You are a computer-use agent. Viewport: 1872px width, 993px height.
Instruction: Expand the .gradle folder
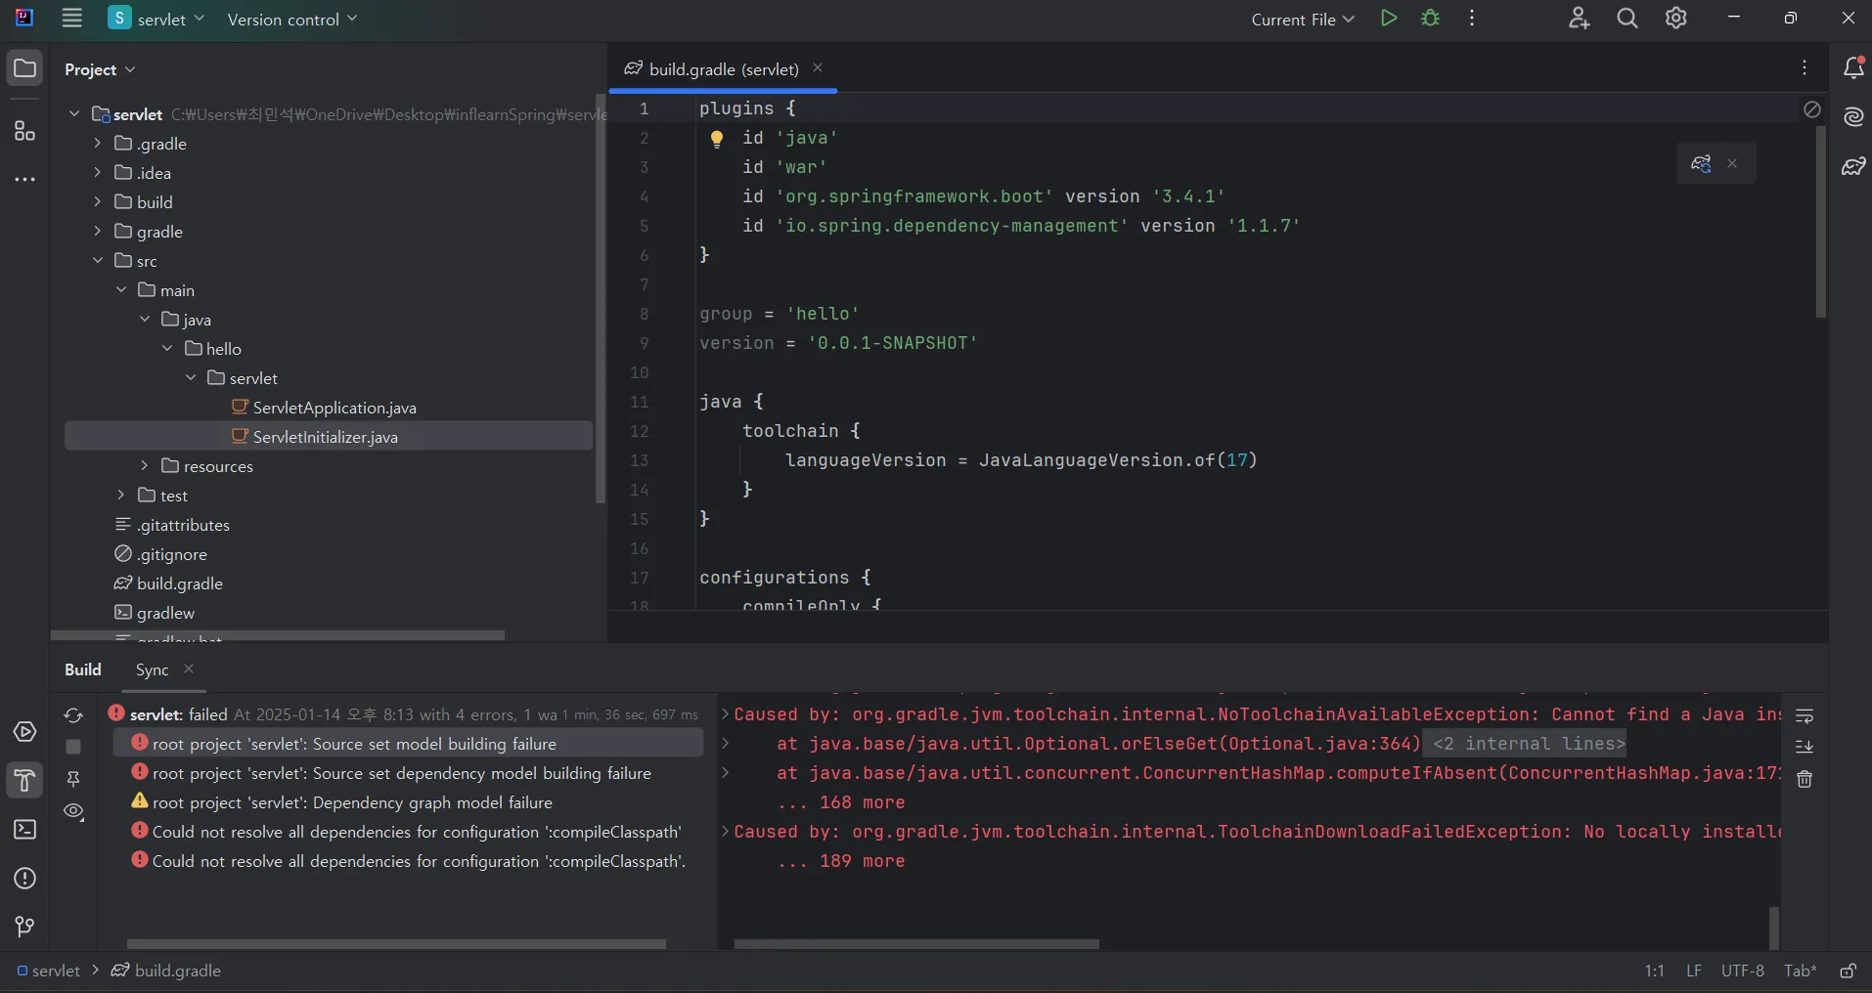click(x=98, y=144)
